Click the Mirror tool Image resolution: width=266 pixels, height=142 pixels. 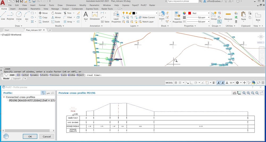click(x=56, y=17)
